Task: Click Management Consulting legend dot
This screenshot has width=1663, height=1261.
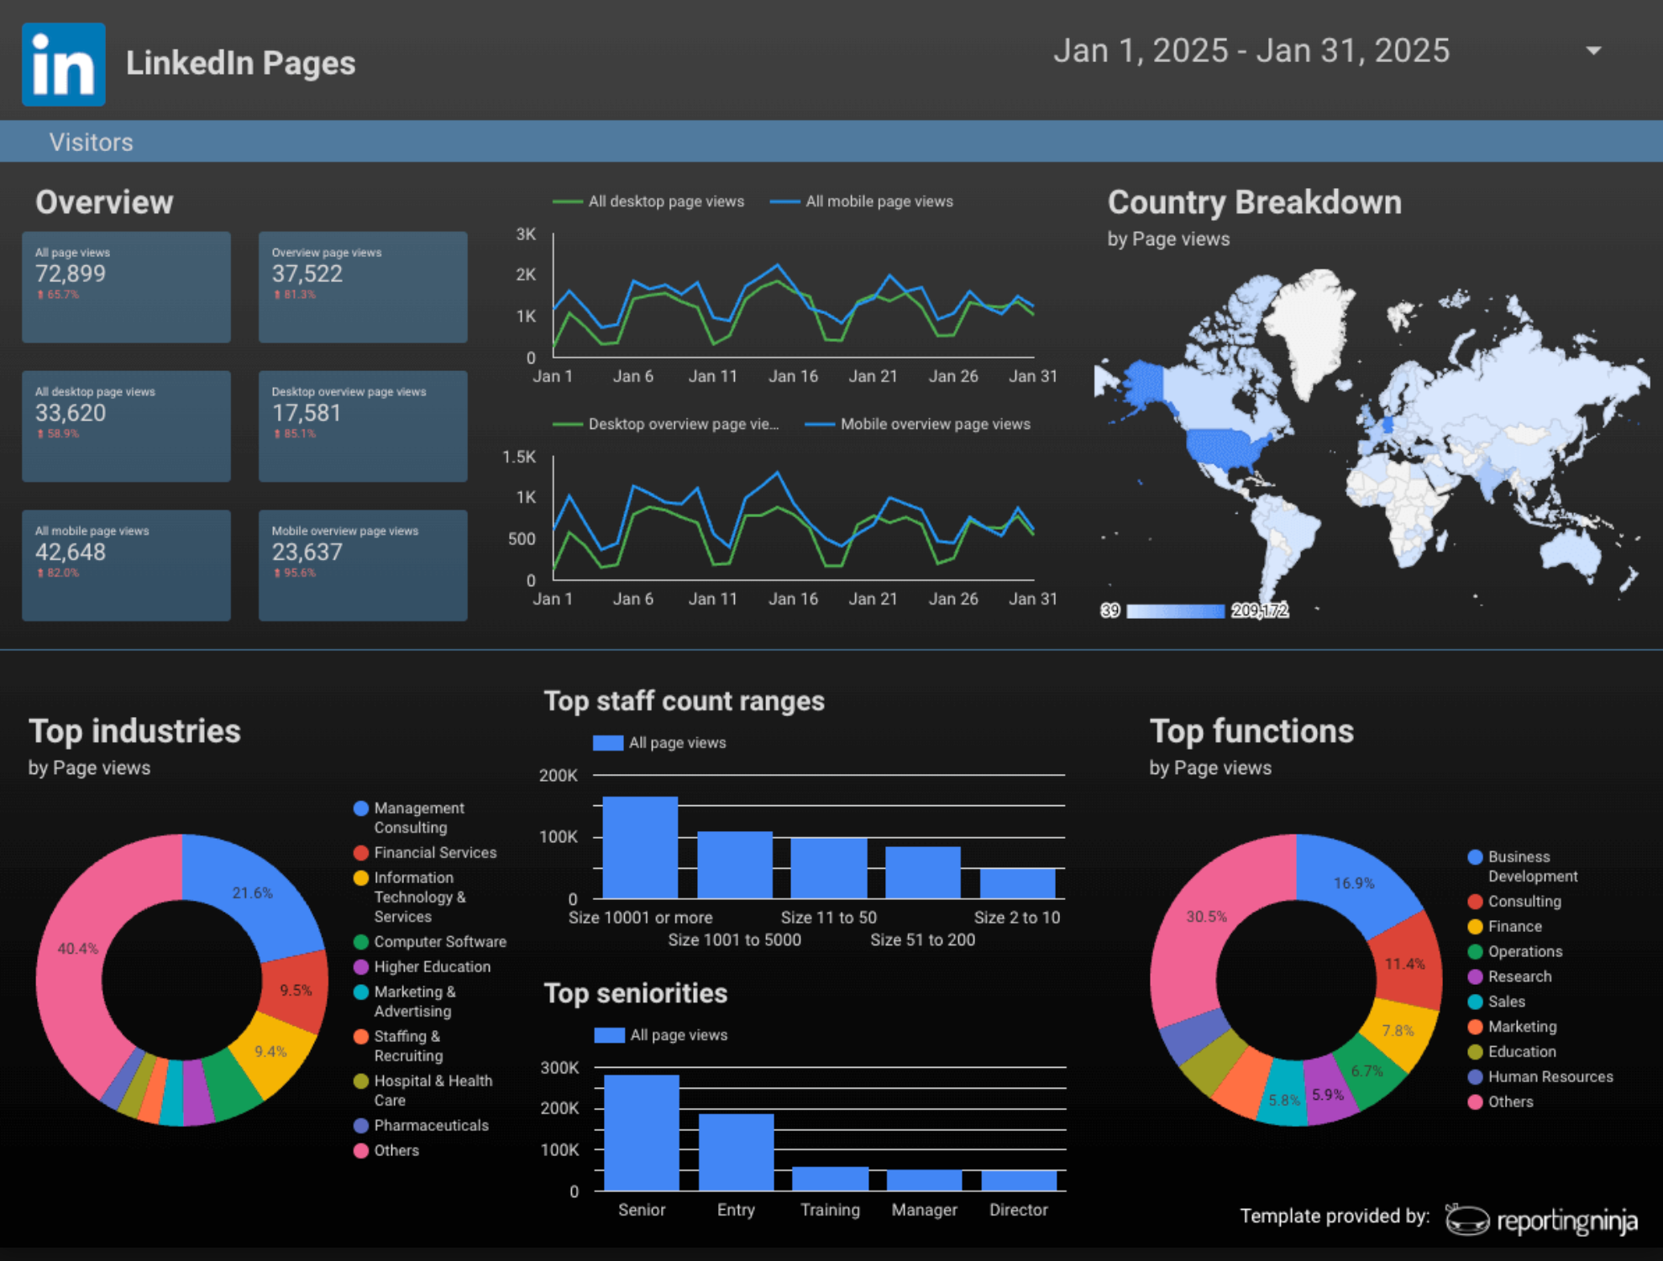Action: click(x=361, y=808)
